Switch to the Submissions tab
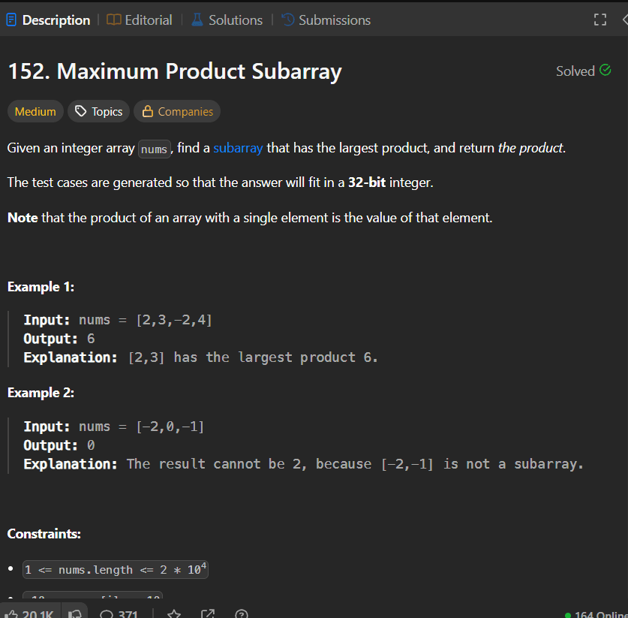Viewport: 628px width, 618px height. [333, 20]
